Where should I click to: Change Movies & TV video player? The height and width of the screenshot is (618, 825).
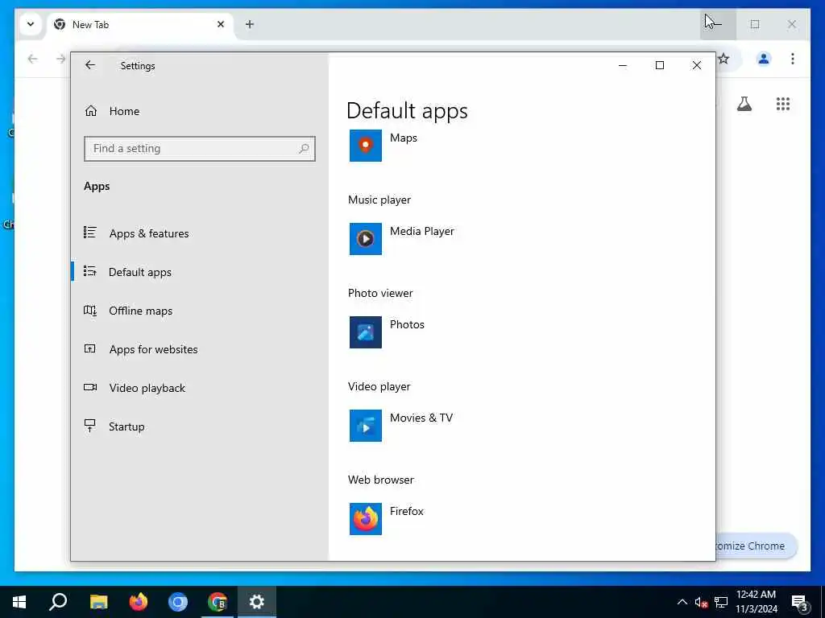tap(421, 418)
